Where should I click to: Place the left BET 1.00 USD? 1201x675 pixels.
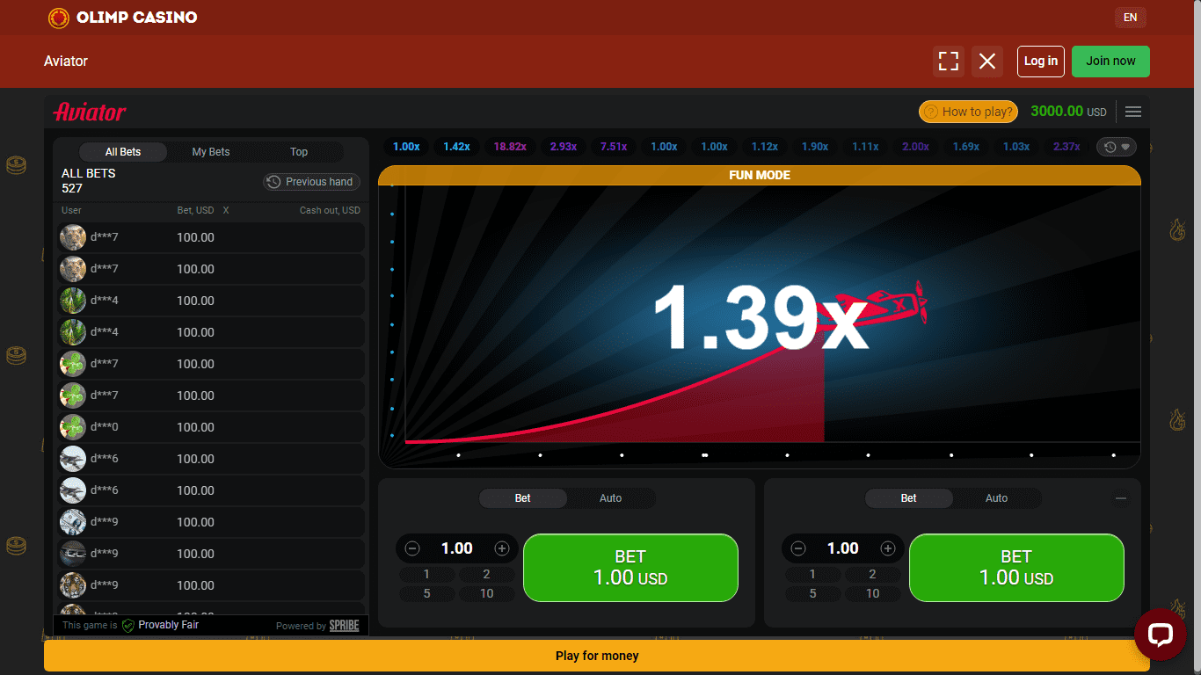pos(630,568)
